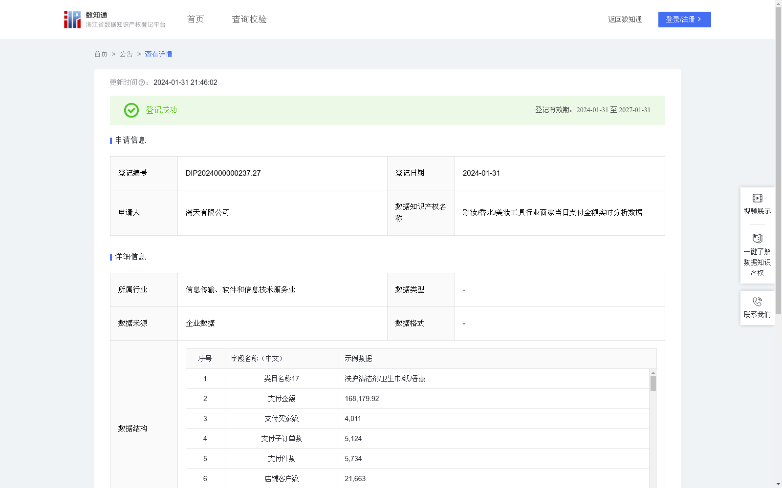Image resolution: width=782 pixels, height=488 pixels.
Task: Open the 视频展示 video panel icon
Action: pos(757,198)
